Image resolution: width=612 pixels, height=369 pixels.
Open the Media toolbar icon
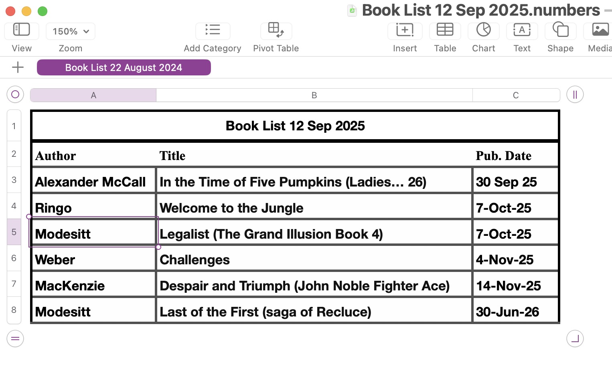click(x=600, y=30)
